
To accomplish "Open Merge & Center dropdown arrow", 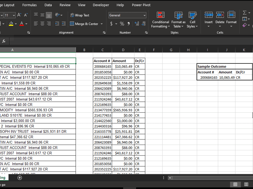I will [x=102, y=24].
